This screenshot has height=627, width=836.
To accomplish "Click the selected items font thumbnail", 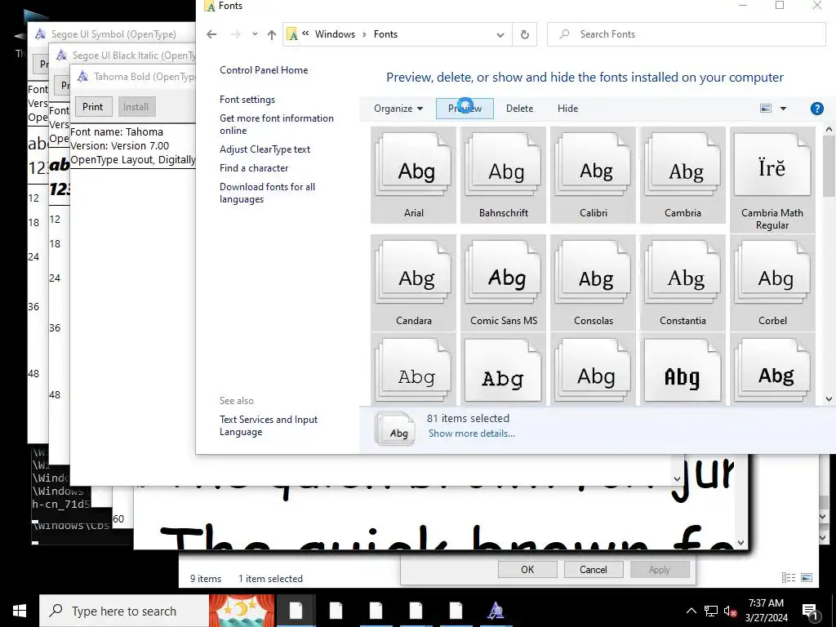I will tap(394, 429).
